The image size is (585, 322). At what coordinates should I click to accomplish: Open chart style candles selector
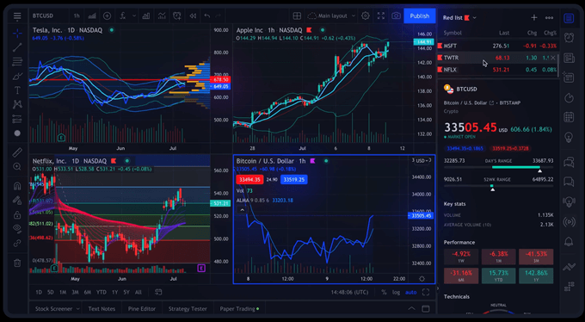tap(92, 16)
